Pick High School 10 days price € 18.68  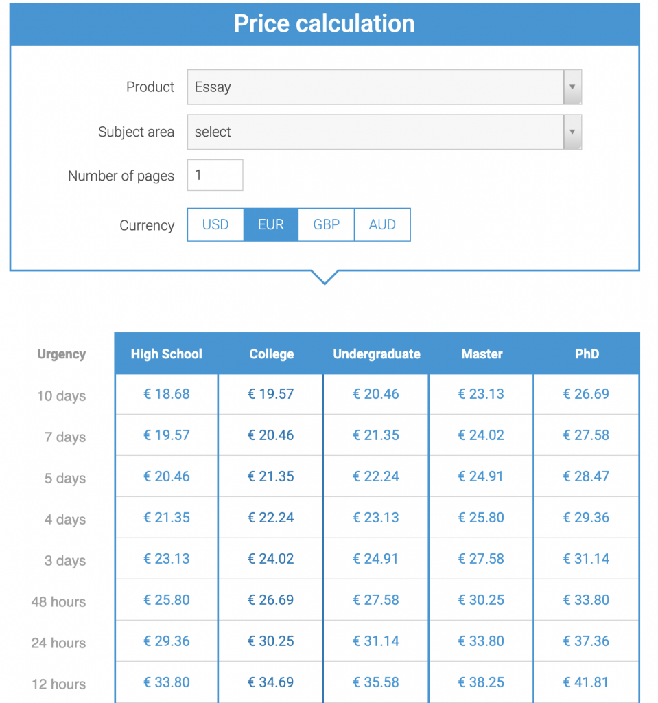point(166,394)
